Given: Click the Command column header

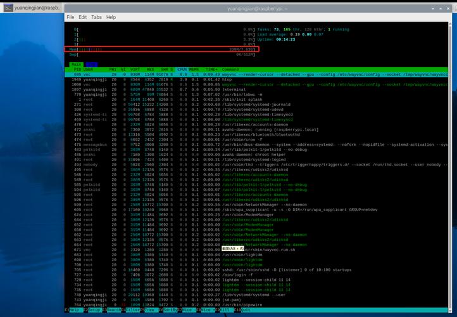Looking at the screenshot, I should tap(230, 69).
